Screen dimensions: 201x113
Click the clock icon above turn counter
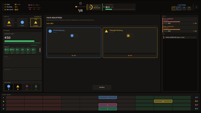80,3
